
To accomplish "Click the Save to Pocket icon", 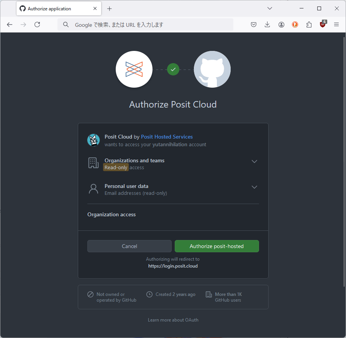I will (253, 24).
